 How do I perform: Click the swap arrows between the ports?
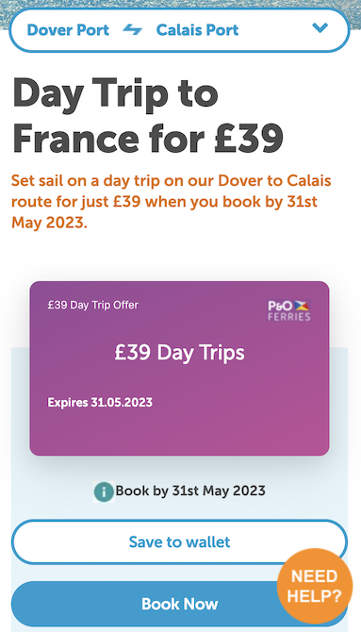point(133,30)
